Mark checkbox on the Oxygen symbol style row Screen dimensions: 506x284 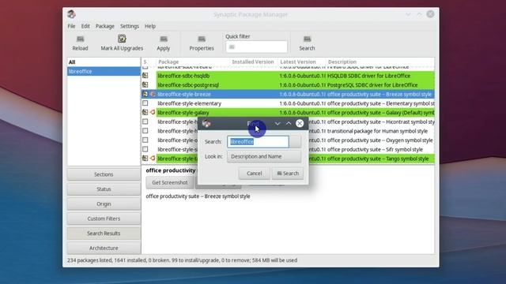(x=145, y=140)
